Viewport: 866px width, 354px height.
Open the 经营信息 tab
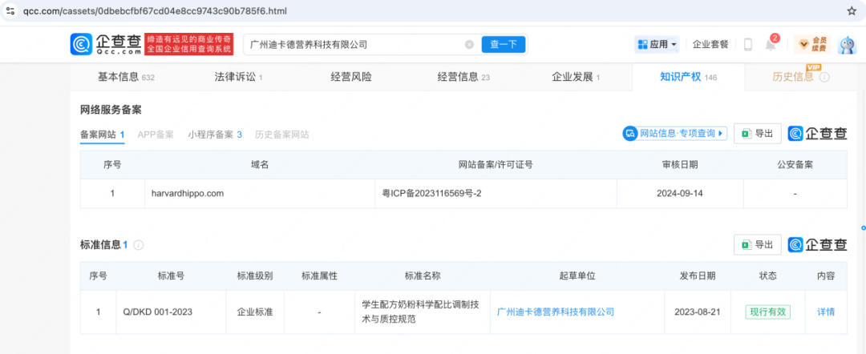pyautogui.click(x=463, y=78)
